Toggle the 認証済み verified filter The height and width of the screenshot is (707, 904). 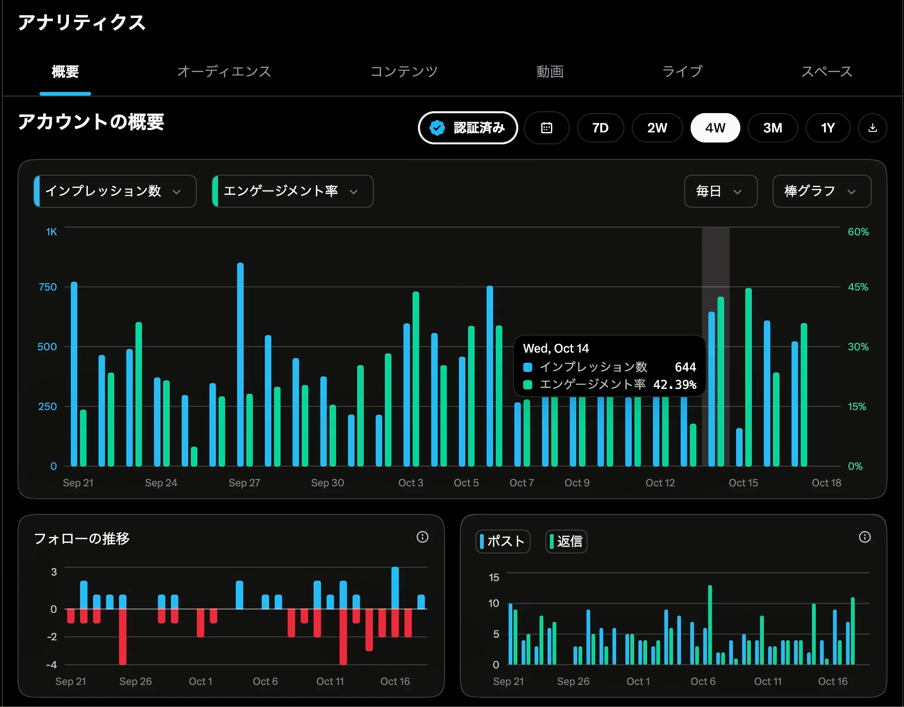click(468, 128)
